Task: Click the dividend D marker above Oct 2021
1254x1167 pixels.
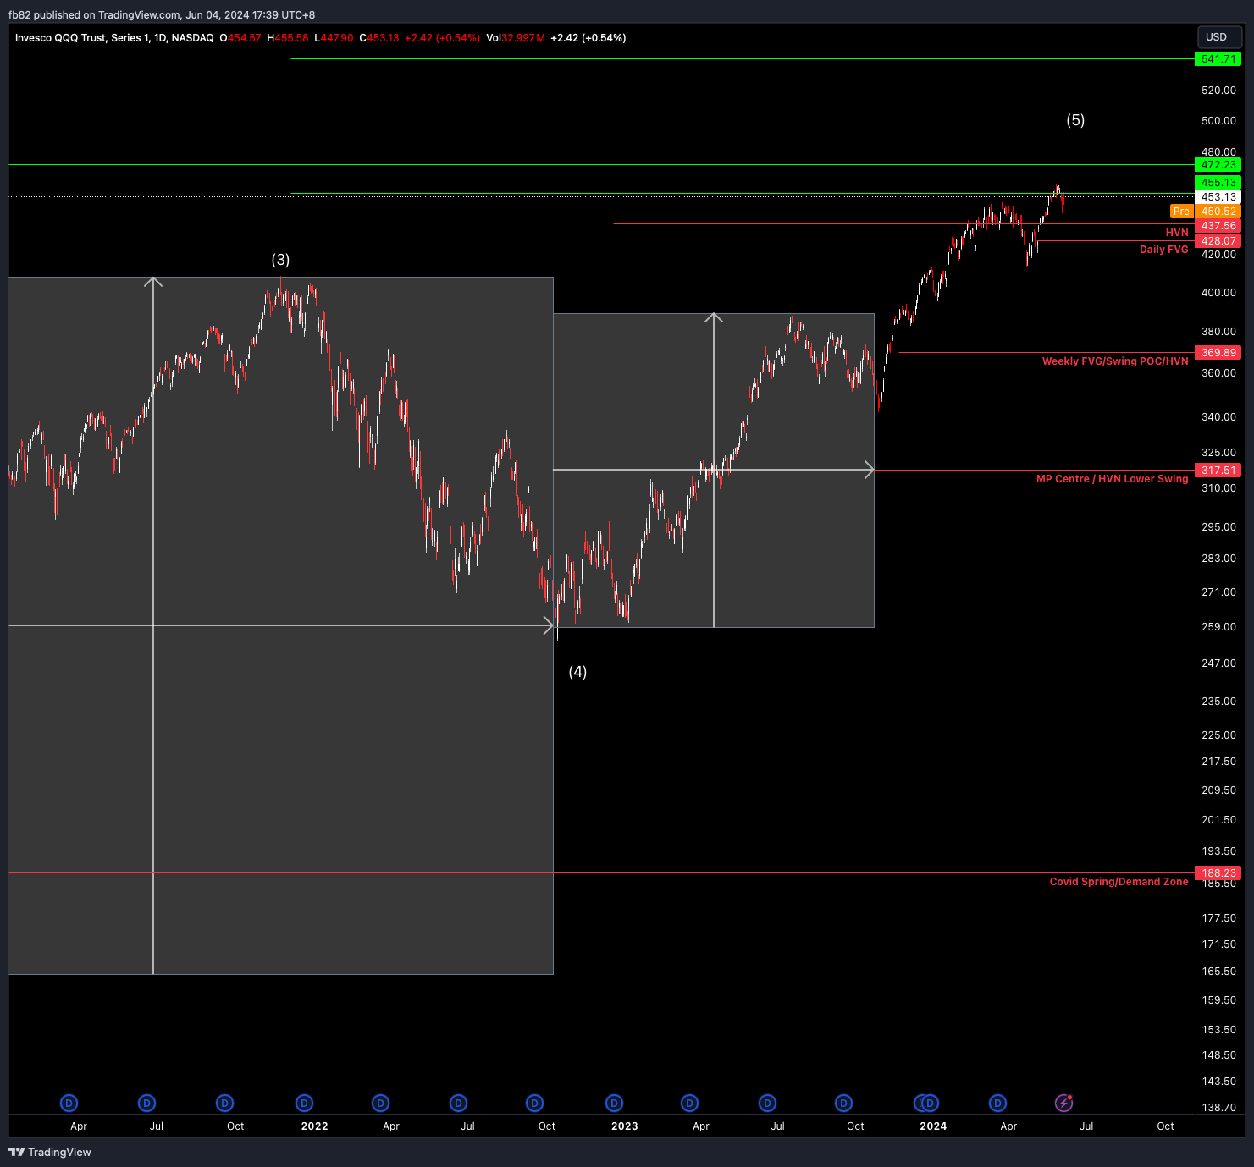Action: pyautogui.click(x=224, y=1103)
